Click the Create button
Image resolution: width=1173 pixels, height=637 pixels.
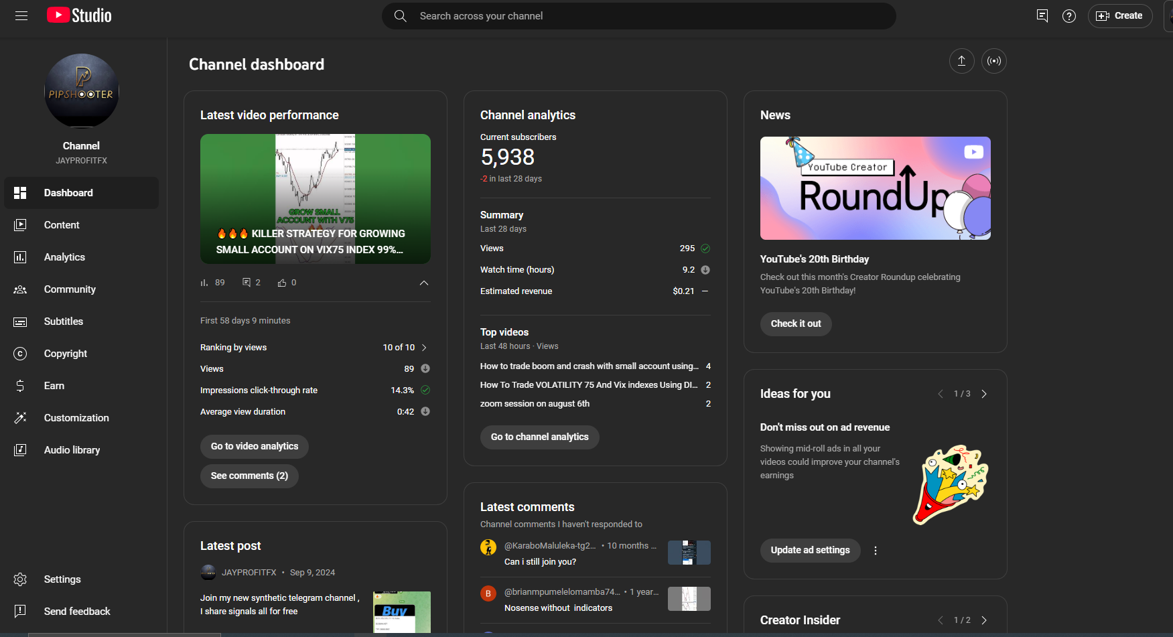click(x=1119, y=15)
